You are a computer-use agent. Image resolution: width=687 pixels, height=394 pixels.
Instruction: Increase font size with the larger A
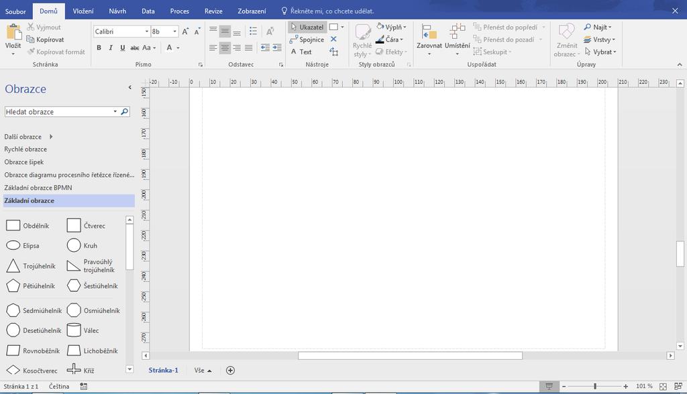(185, 31)
